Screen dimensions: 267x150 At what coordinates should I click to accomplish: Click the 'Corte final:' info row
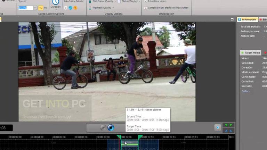point(254,82)
